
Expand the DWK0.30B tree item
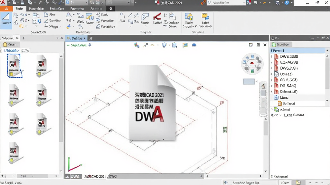[x=272, y=57]
